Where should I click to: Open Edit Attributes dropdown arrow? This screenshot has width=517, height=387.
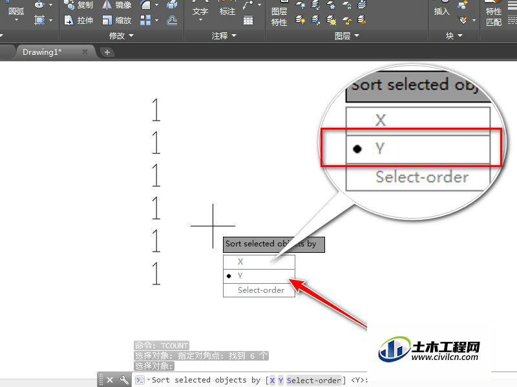474,21
